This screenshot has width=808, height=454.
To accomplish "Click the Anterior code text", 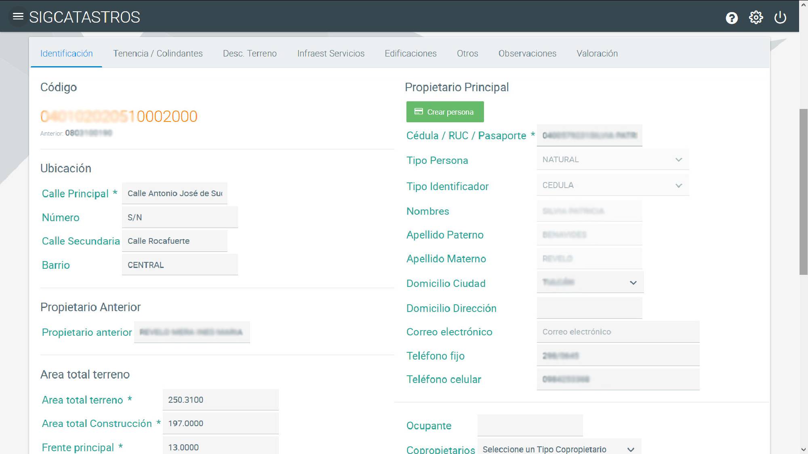I will pyautogui.click(x=76, y=133).
